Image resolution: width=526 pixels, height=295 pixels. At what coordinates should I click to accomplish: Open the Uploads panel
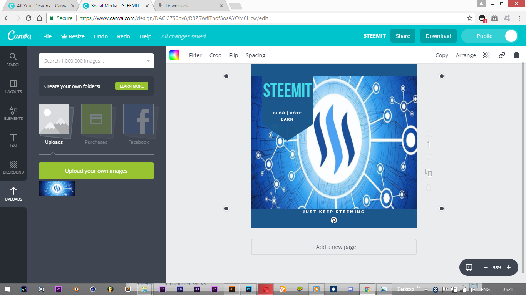(x=13, y=194)
